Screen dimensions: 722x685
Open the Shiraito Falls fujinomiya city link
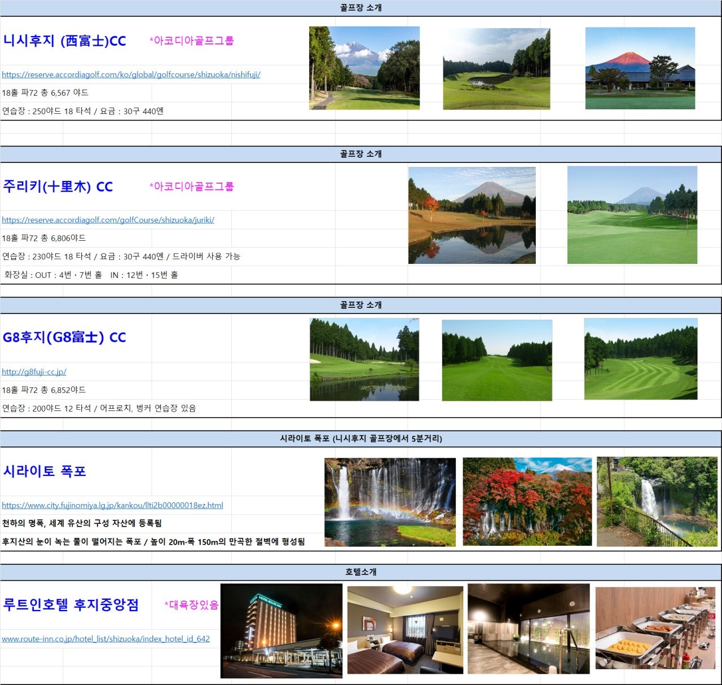pos(112,505)
